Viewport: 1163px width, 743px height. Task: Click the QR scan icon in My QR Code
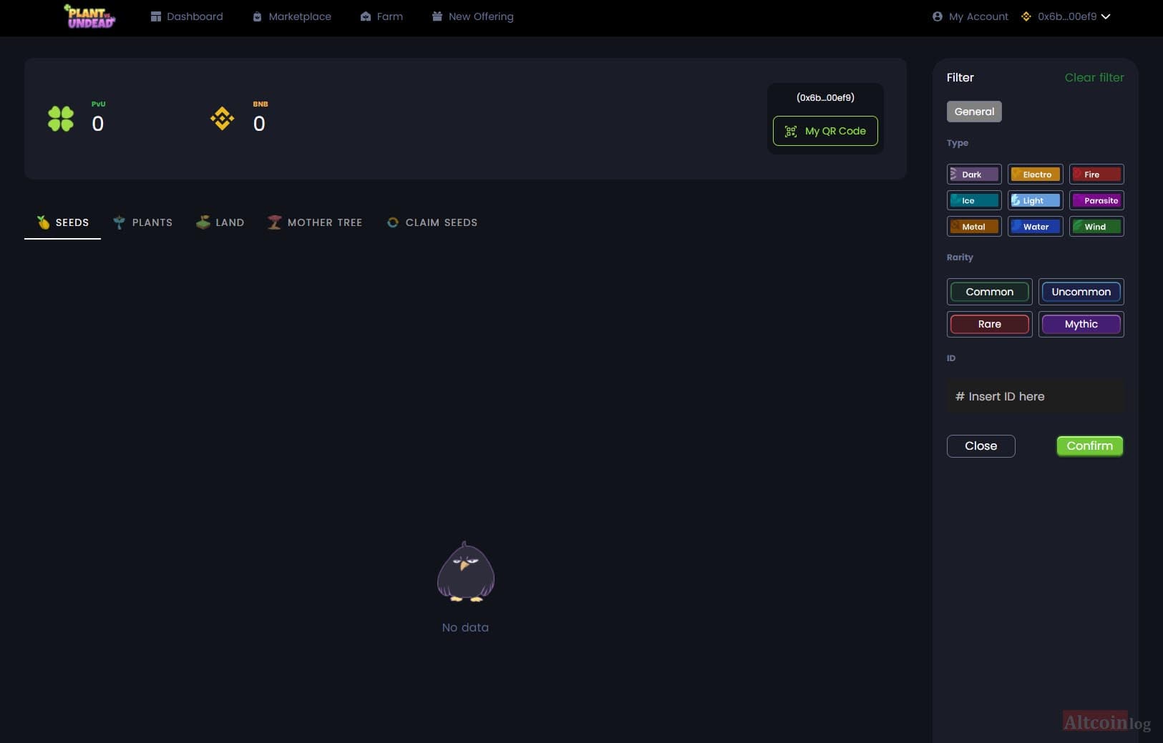791,132
